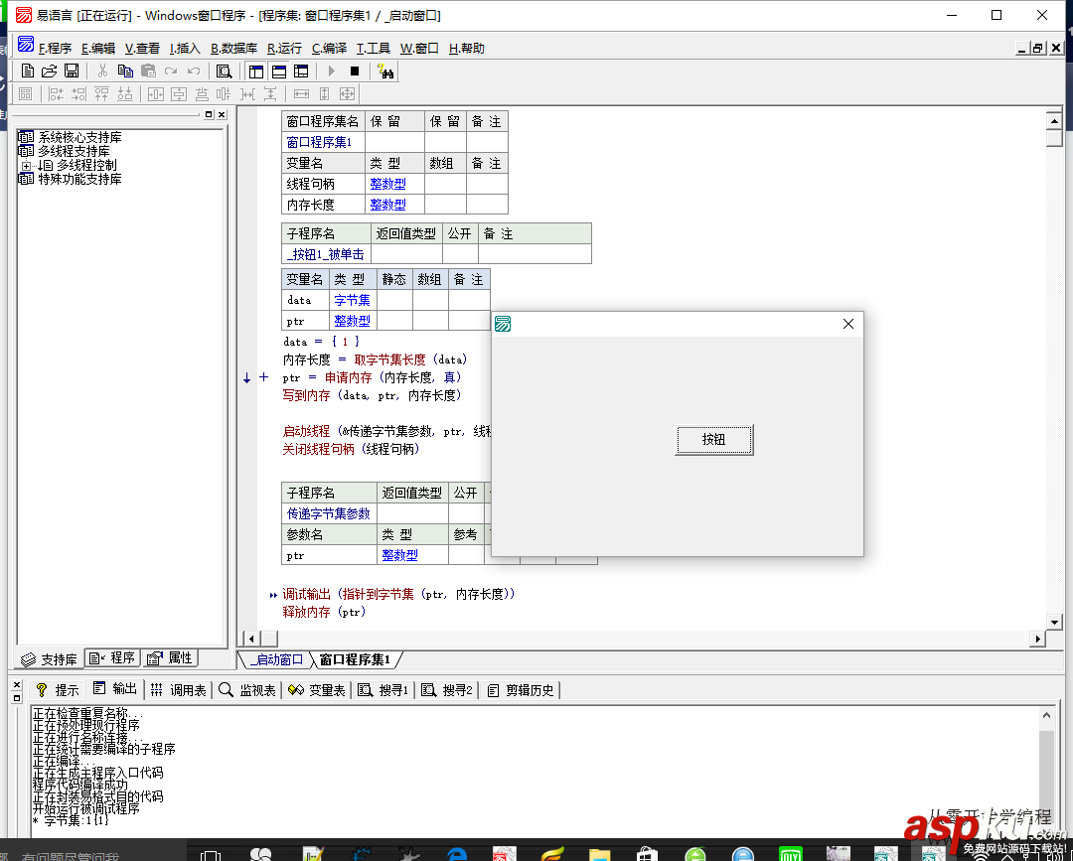
Task: Toggle the left side panel layout toolbar icon
Action: [x=256, y=72]
